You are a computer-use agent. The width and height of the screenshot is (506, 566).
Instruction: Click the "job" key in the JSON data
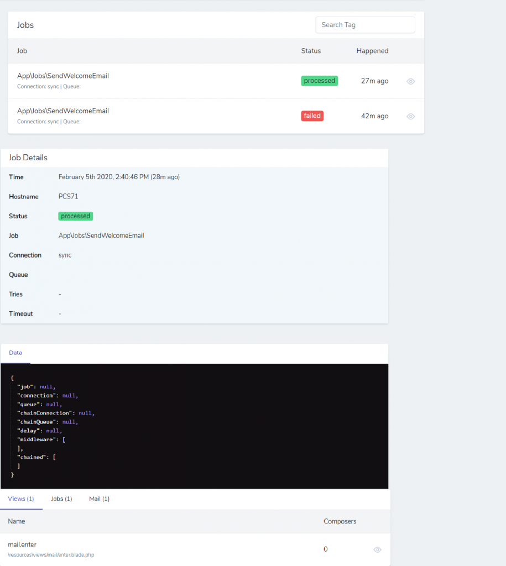click(26, 386)
